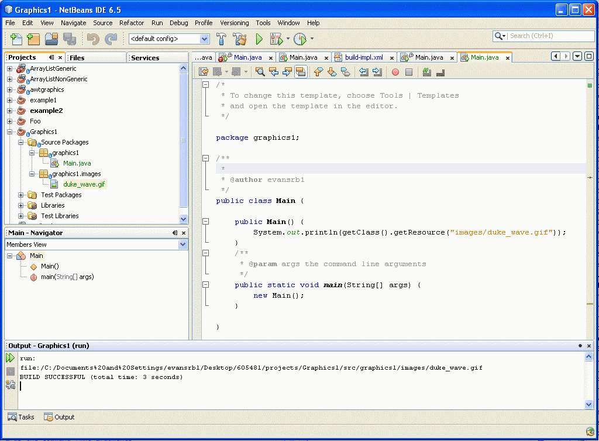Open the default config combo box

(x=169, y=39)
